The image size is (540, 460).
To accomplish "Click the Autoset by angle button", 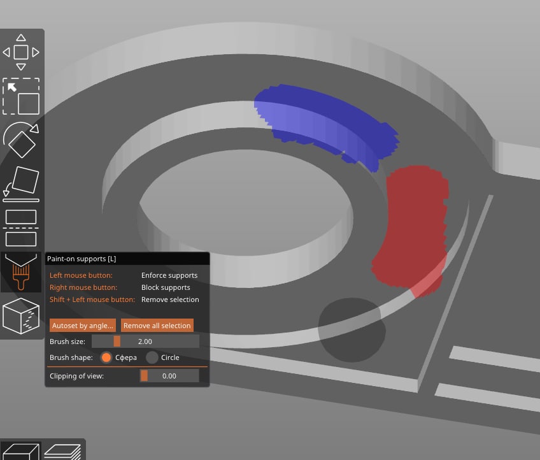I will [x=83, y=326].
